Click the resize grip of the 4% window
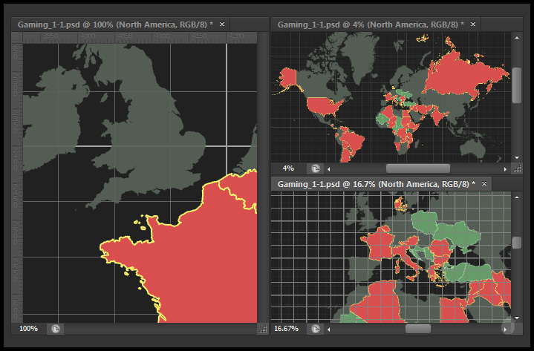This screenshot has width=534, height=351. click(517, 168)
